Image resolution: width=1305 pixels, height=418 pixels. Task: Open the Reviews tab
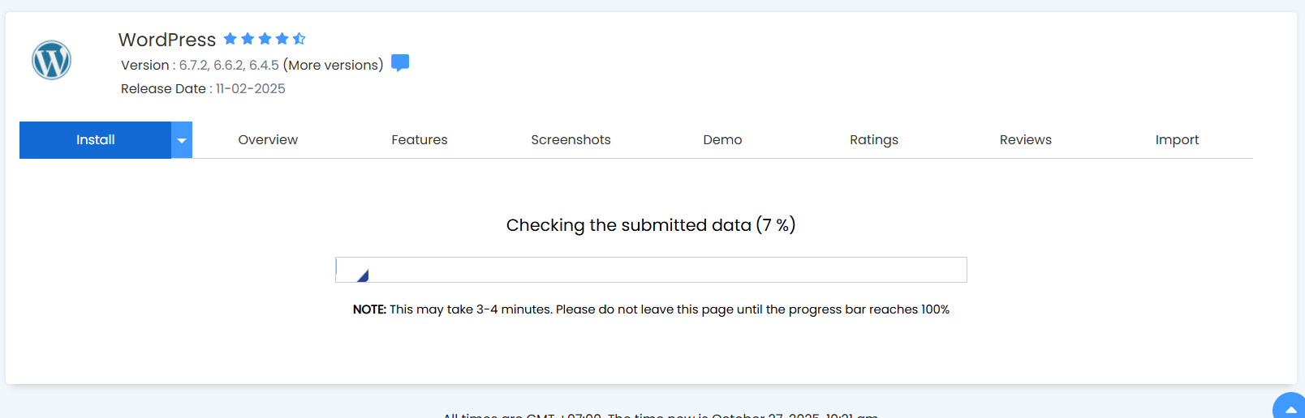[x=1026, y=140]
